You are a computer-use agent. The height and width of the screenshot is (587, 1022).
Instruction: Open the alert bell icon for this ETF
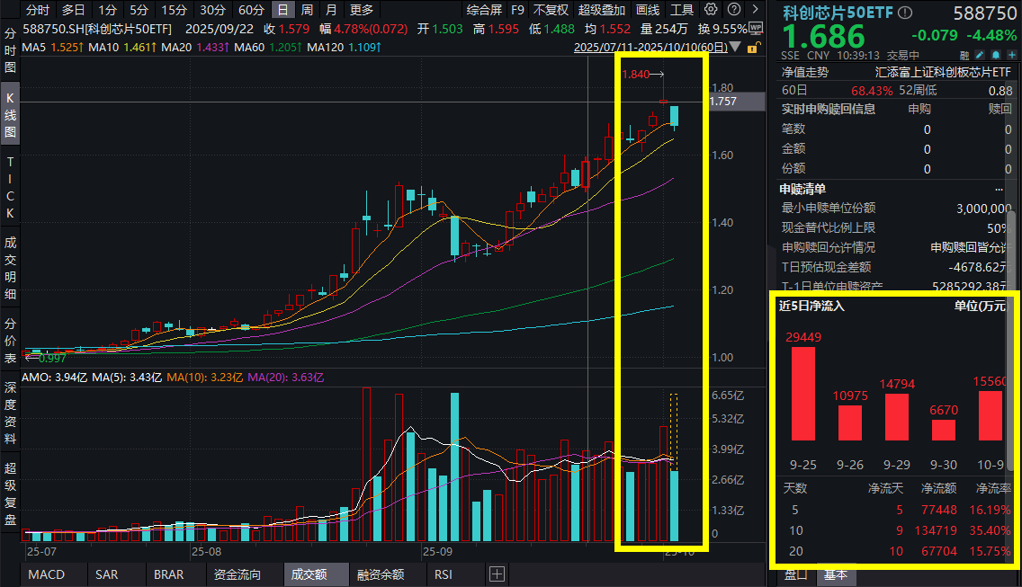[996, 55]
